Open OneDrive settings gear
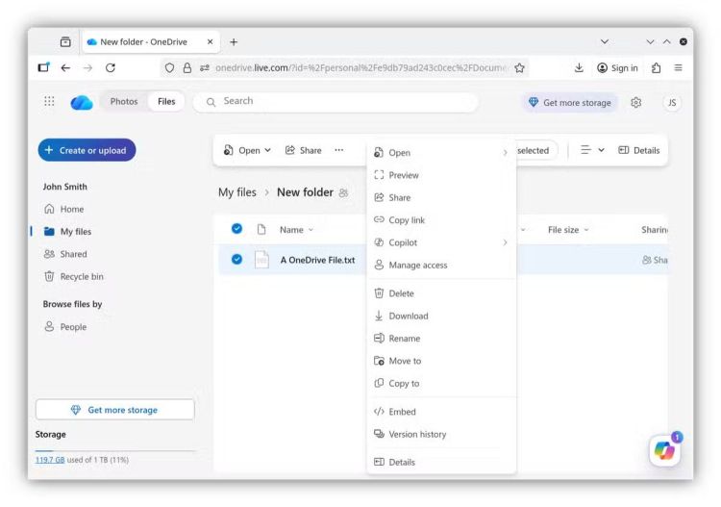Screen dimensions: 721x507 635,103
